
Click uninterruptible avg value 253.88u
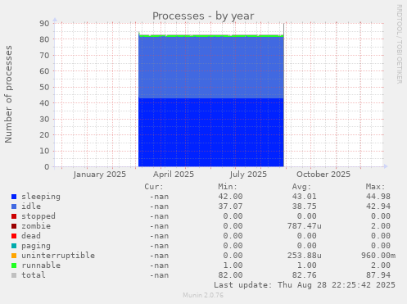pos(305,256)
